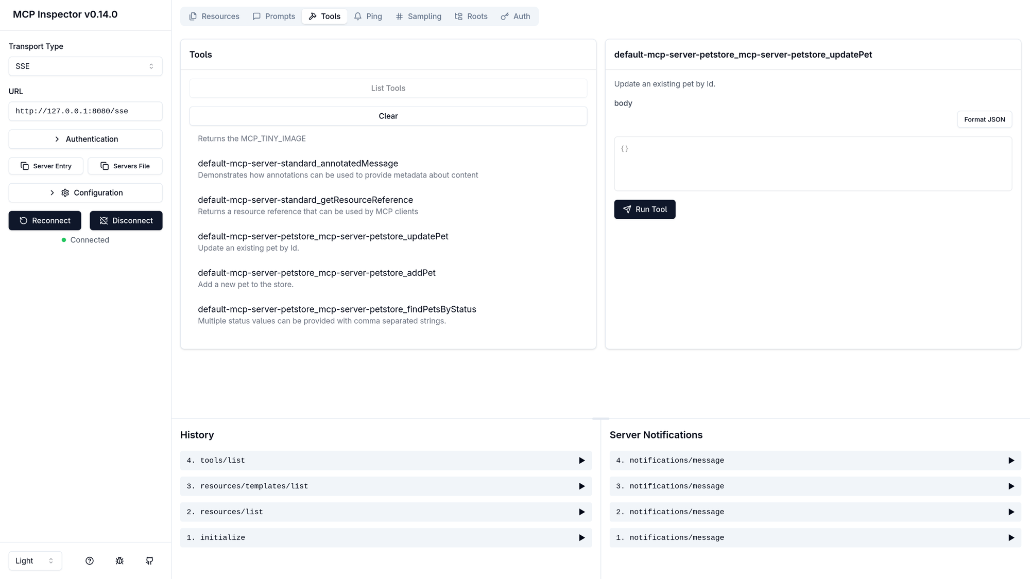This screenshot has width=1030, height=579.
Task: Expand server notification 4 arrow
Action: [1011, 461]
